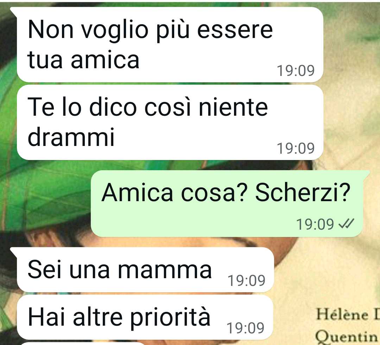Image resolution: width=380 pixels, height=345 pixels.
Task: Click the "Quentin" text on the chat wallpaper
Action: tap(346, 336)
